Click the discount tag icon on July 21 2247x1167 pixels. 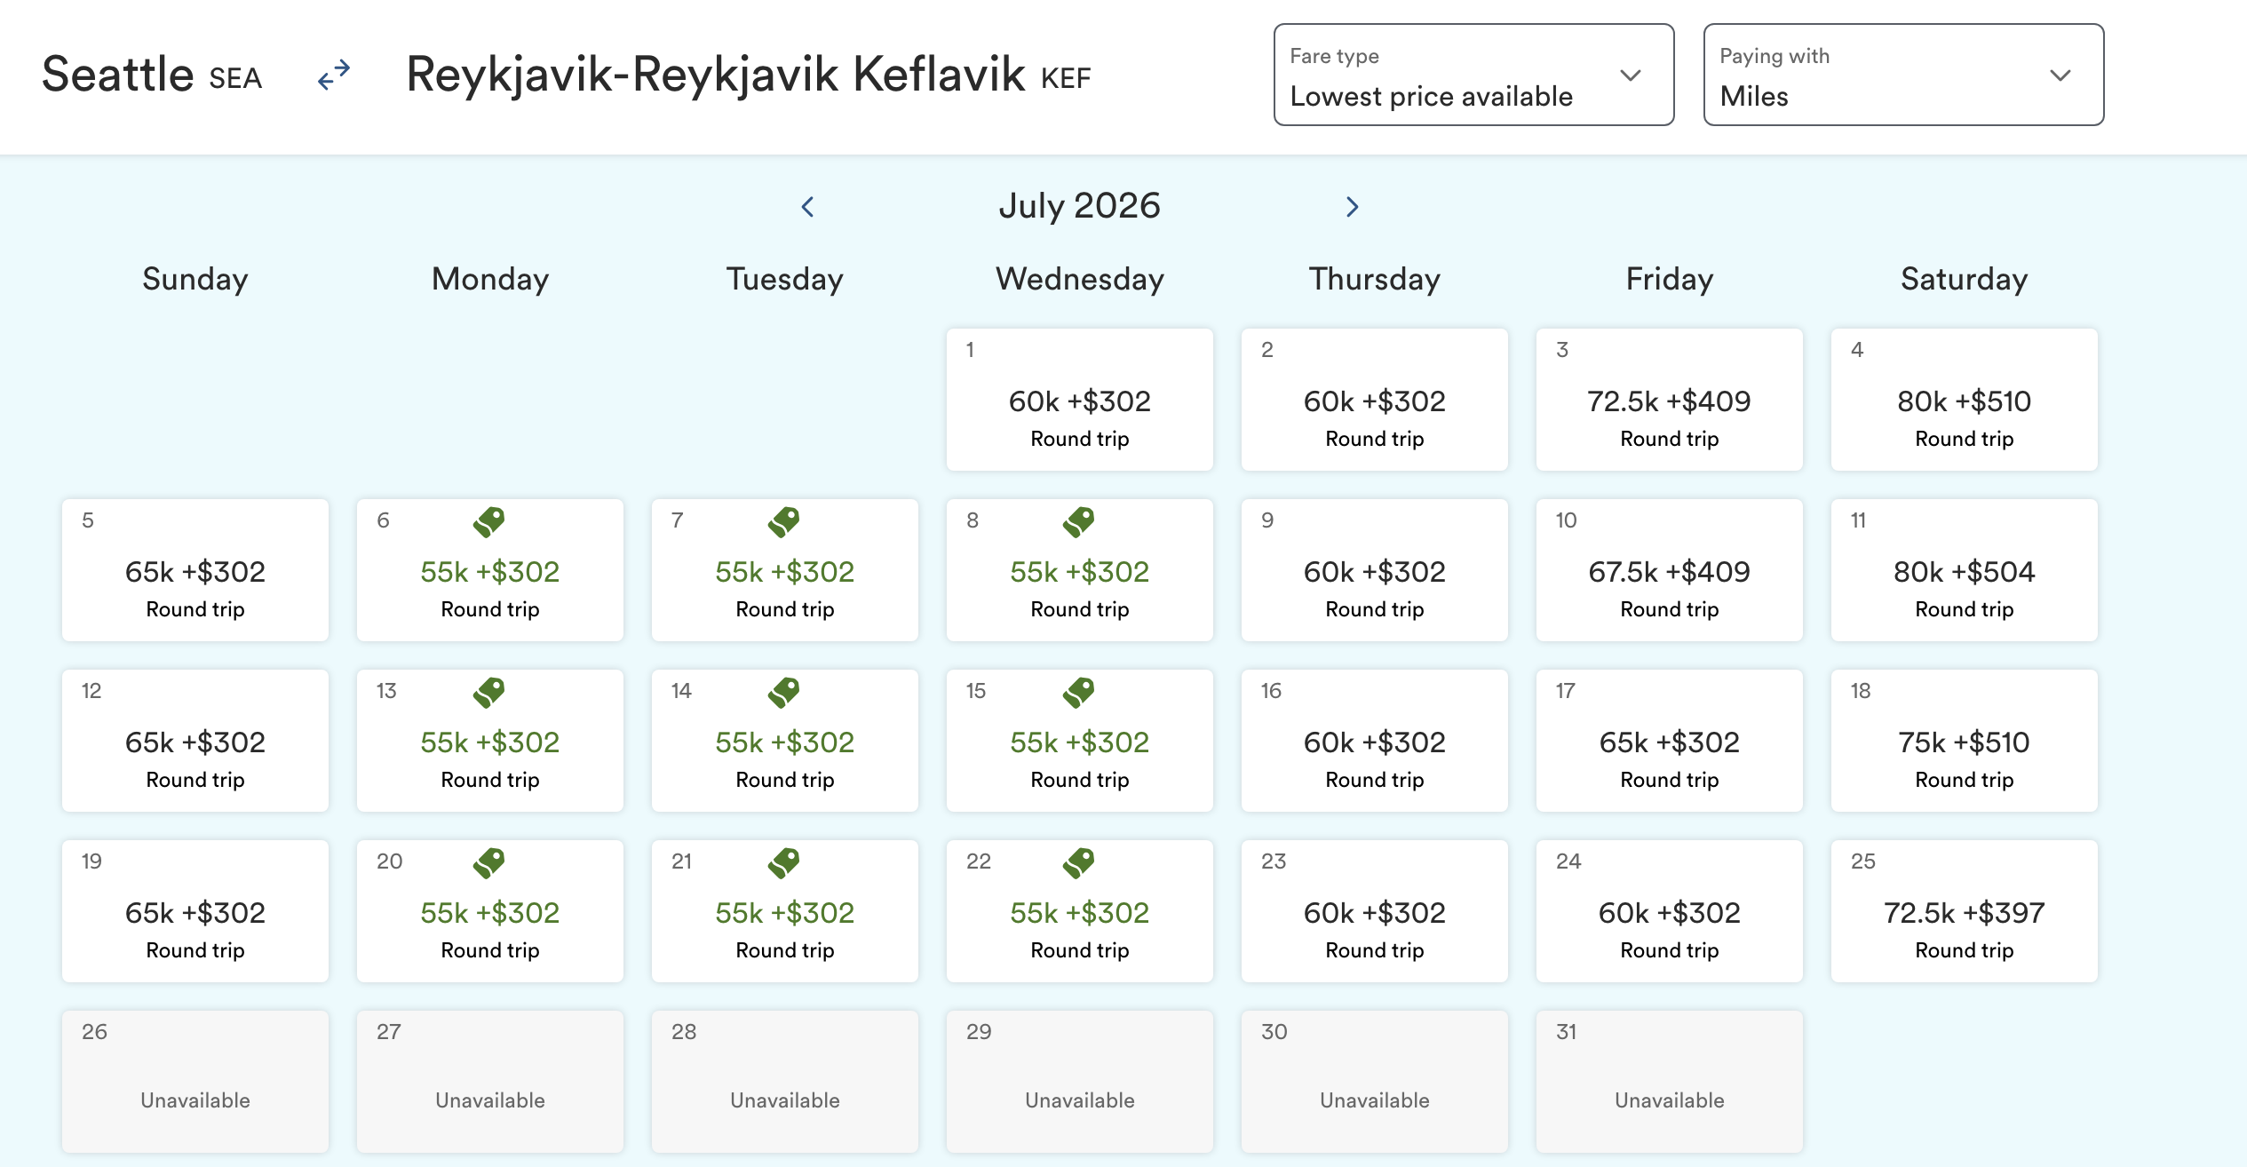click(x=784, y=863)
